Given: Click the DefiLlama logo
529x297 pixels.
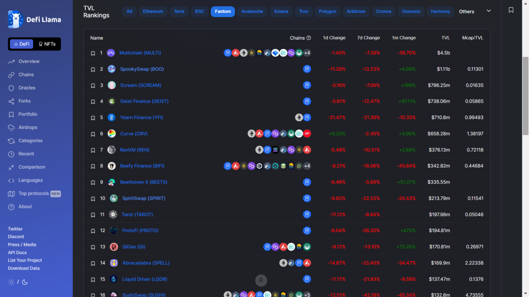Looking at the screenshot, I should 35,19.
